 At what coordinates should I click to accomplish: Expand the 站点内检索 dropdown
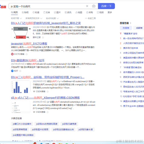[52, 18]
